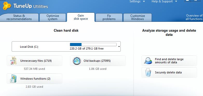203x96 pixels.
Task: Open Windows functions (2) option
Action: coord(35,79)
